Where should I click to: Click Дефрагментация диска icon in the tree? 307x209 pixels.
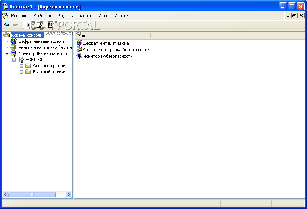14,41
